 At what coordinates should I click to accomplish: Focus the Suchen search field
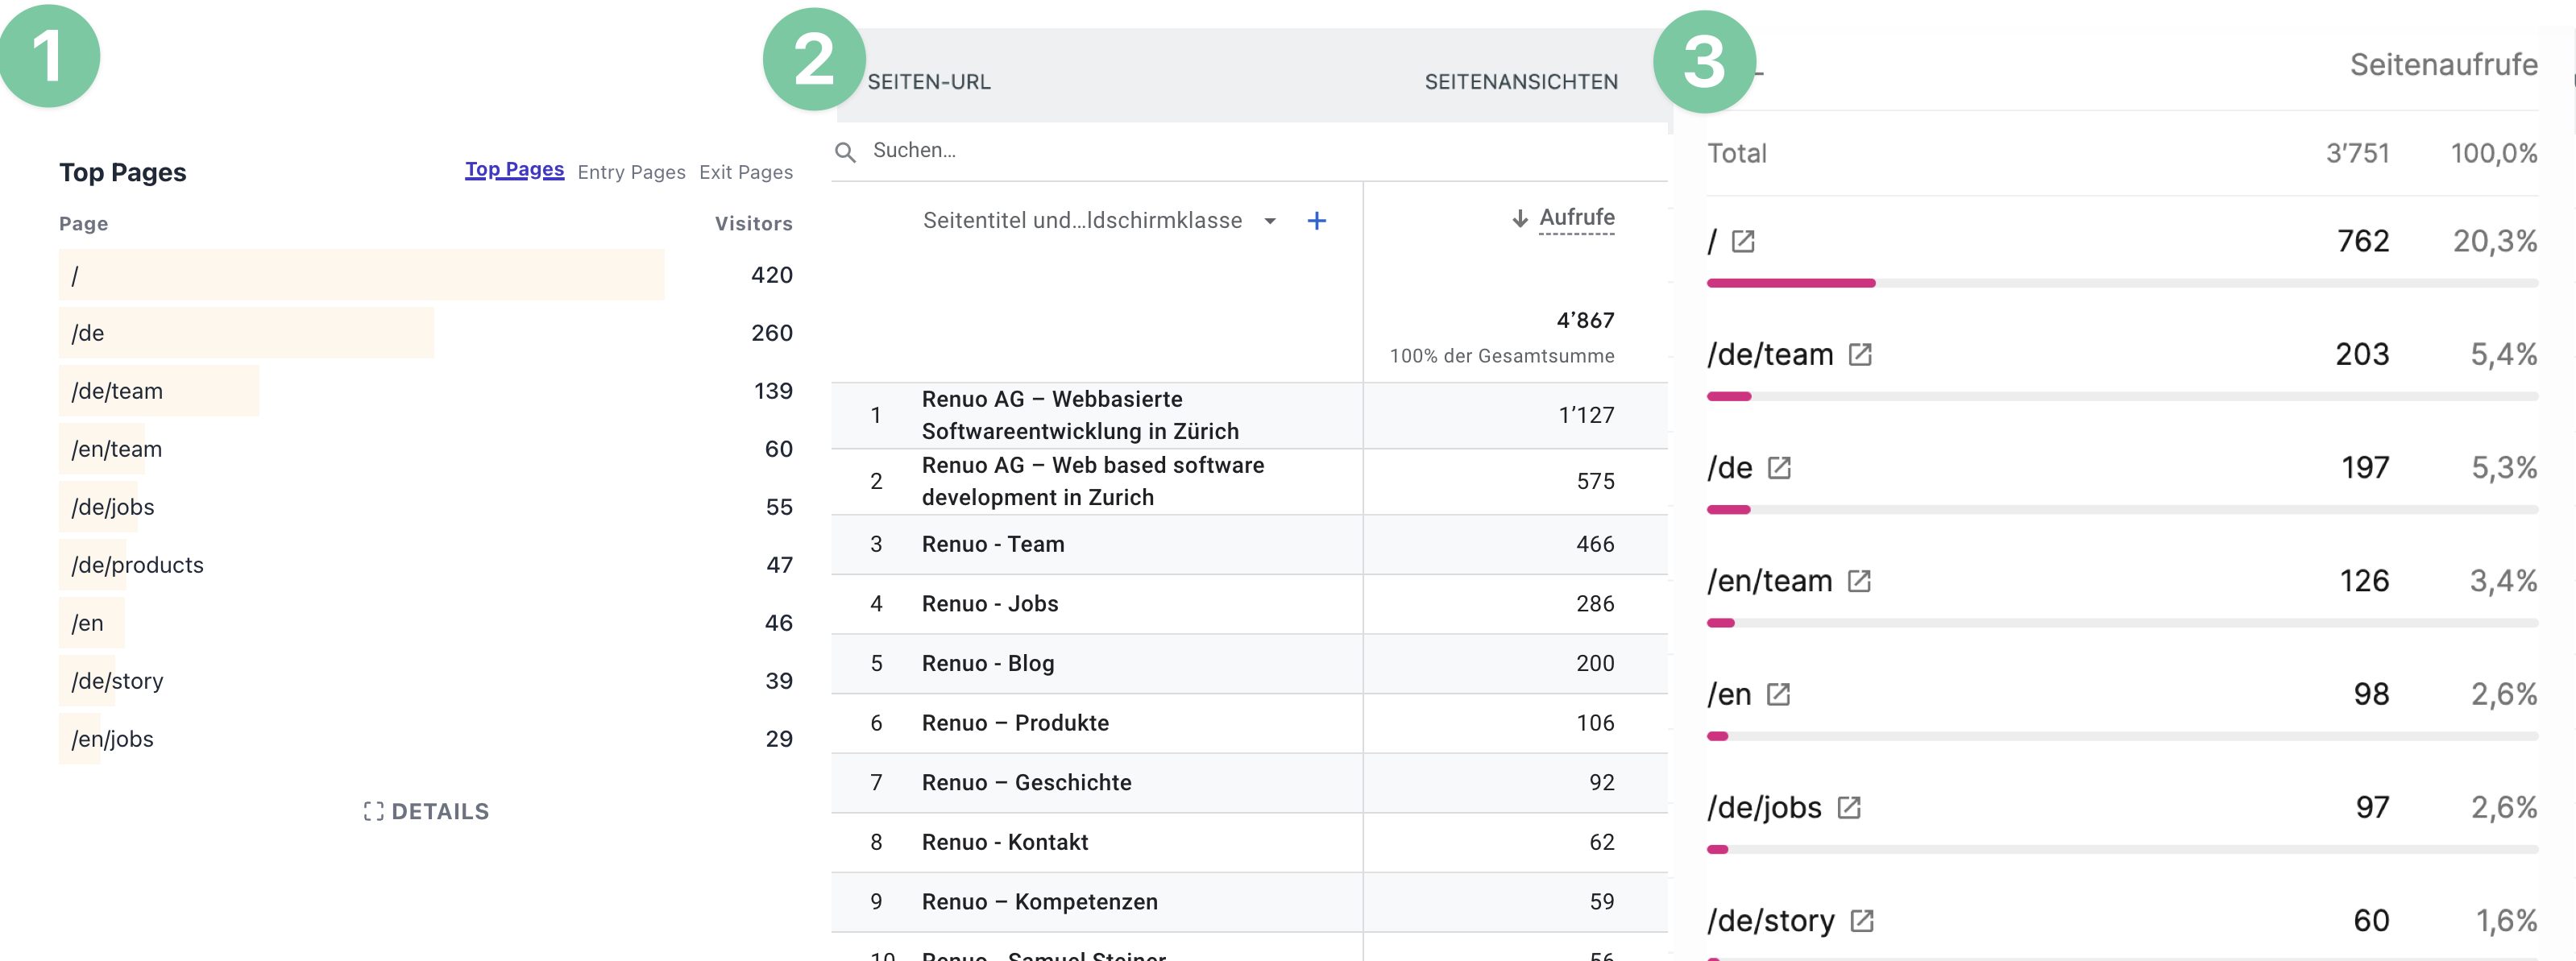pyautogui.click(x=1250, y=151)
